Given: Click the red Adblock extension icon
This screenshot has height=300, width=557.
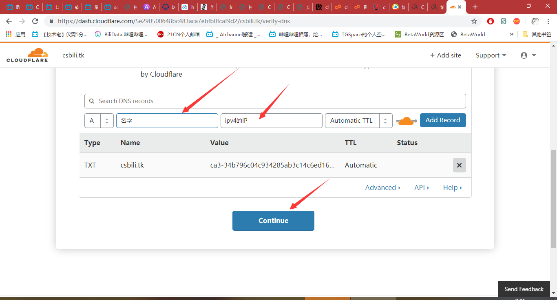Looking at the screenshot, I should tap(491, 21).
